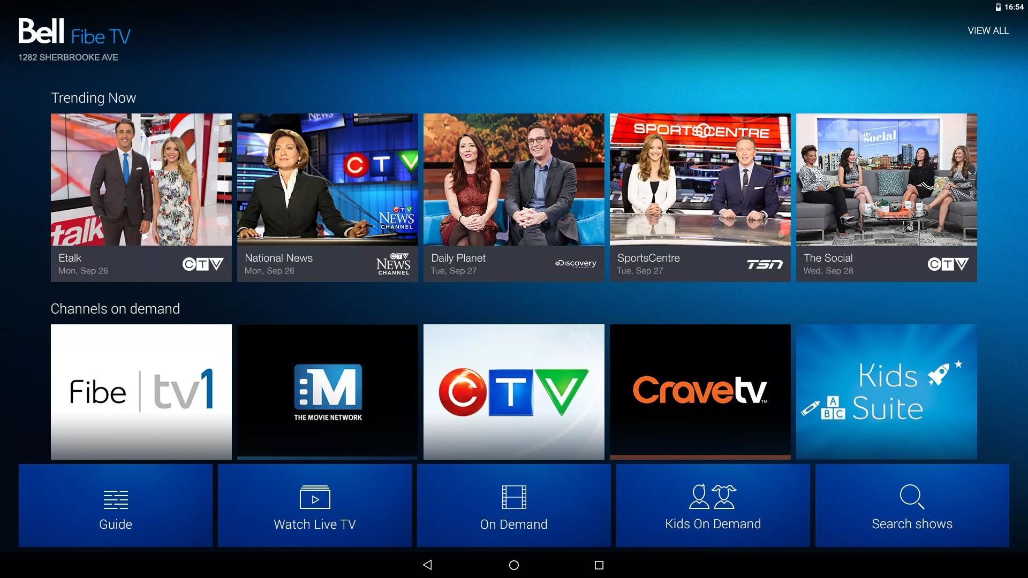Select the National News thumbnail
Screen dimensions: 1028x578
point(327,197)
